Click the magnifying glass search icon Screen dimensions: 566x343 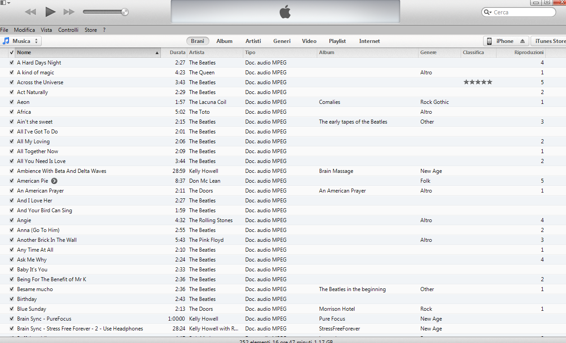point(487,13)
